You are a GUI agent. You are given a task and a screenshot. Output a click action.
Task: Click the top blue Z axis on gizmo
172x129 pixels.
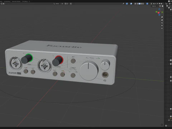(x=159, y=9)
